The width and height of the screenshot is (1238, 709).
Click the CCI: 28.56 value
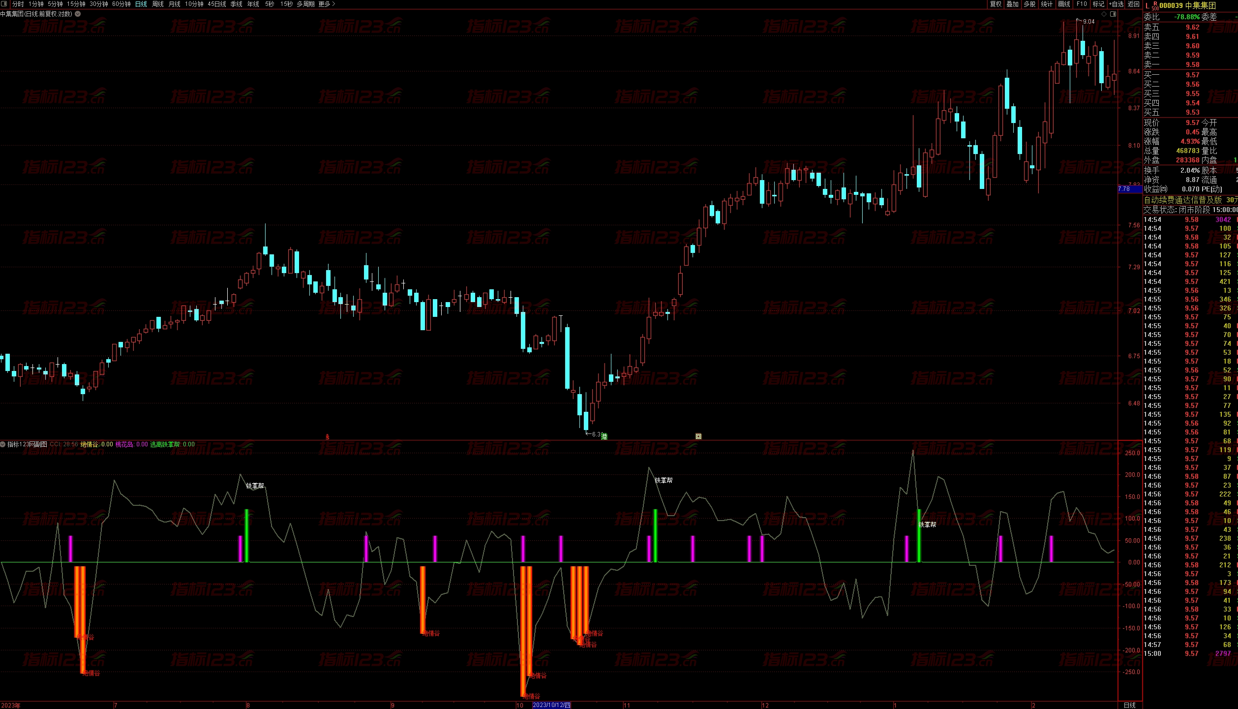64,444
